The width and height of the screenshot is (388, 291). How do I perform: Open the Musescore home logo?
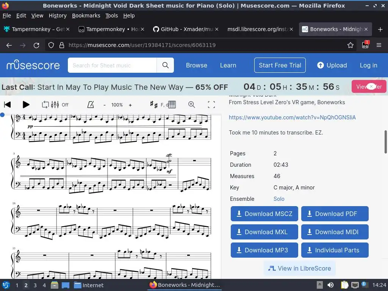[x=33, y=65]
